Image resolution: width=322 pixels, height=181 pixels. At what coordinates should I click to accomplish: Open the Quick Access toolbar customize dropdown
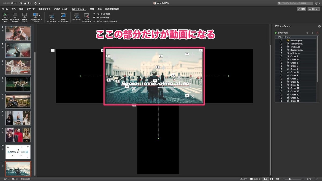(x=40, y=3)
